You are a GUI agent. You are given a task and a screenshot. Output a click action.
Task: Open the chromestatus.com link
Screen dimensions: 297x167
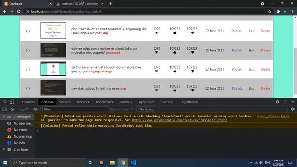(x=180, y=120)
